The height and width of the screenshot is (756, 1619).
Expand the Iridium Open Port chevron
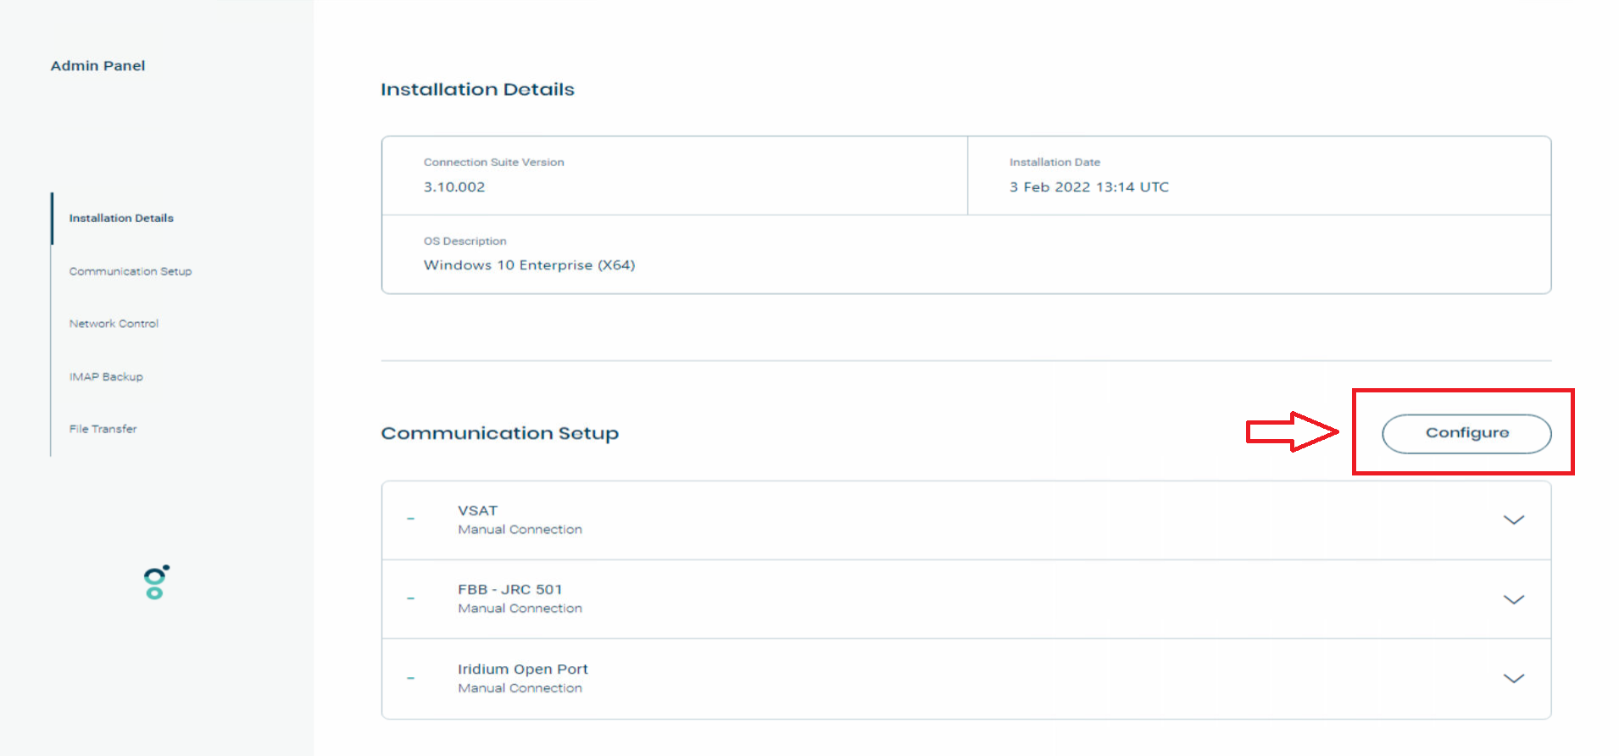[x=1513, y=678]
